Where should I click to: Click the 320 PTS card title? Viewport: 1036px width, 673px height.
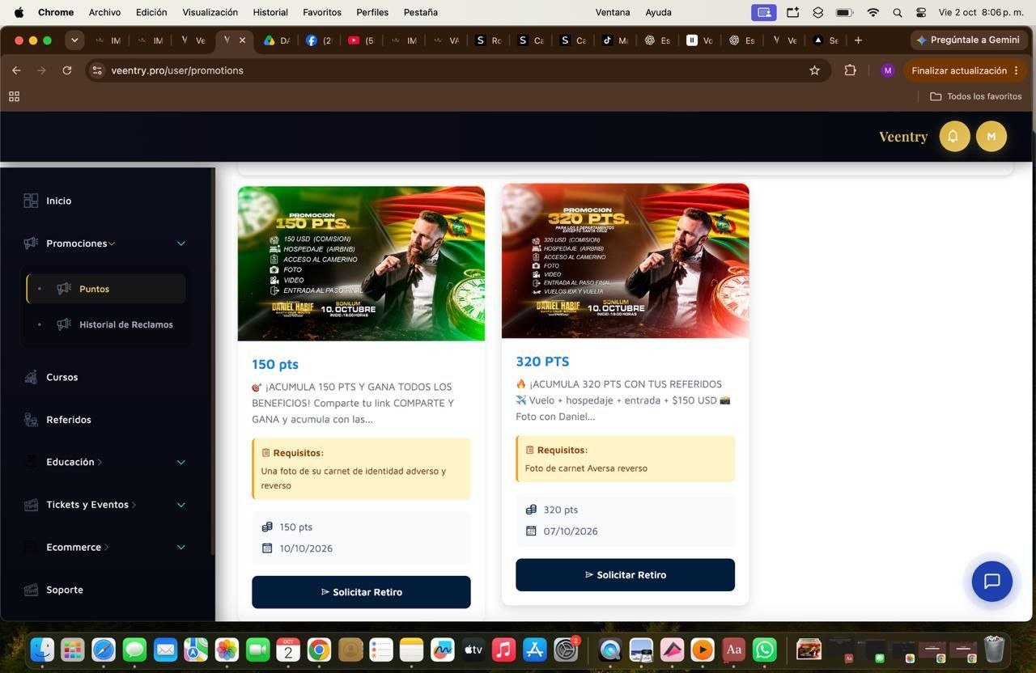point(542,362)
